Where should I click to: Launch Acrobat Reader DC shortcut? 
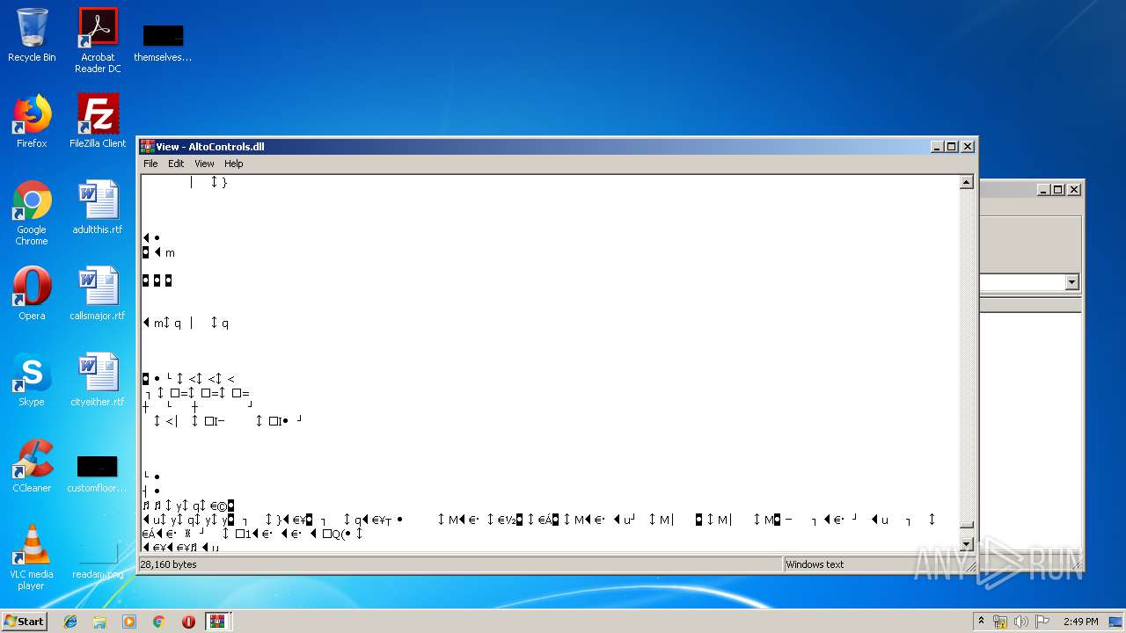[98, 40]
